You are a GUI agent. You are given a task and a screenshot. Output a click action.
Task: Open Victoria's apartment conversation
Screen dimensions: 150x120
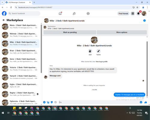(20, 69)
